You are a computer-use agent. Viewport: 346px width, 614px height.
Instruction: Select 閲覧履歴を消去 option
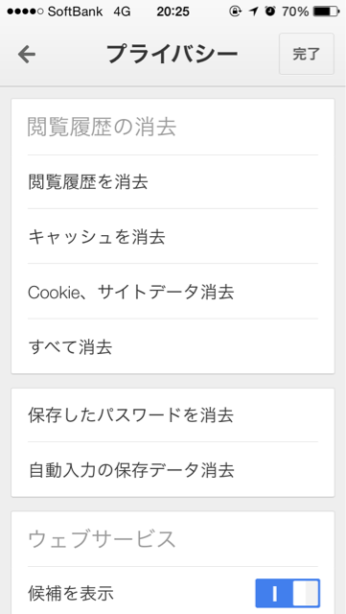click(x=173, y=182)
